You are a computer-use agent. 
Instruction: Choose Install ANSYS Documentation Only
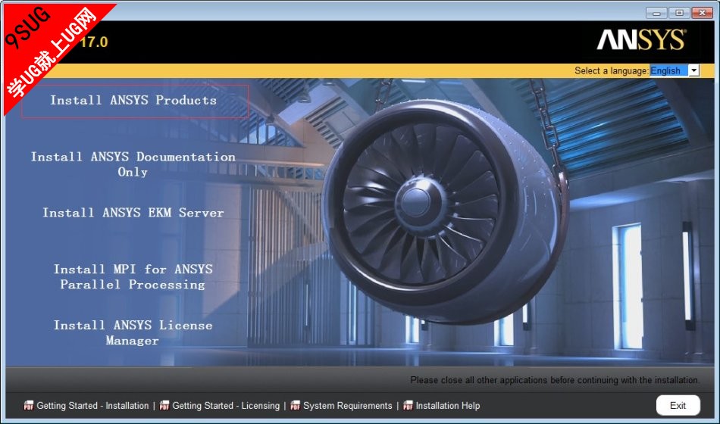point(133,164)
